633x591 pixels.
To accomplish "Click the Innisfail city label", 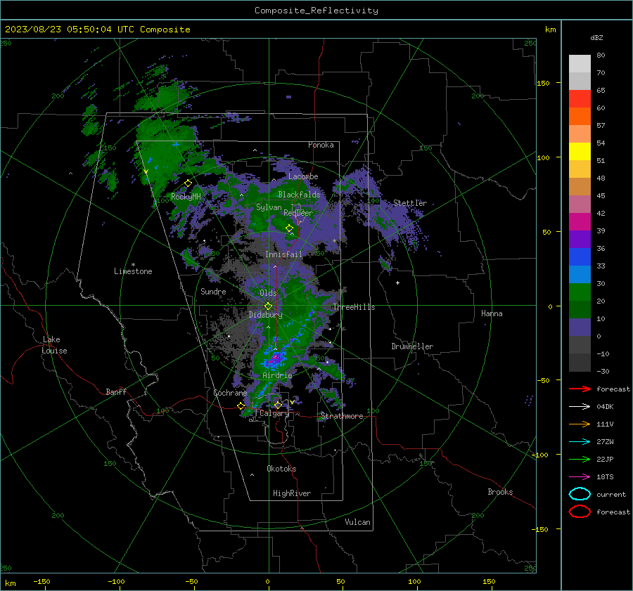I will [x=283, y=254].
